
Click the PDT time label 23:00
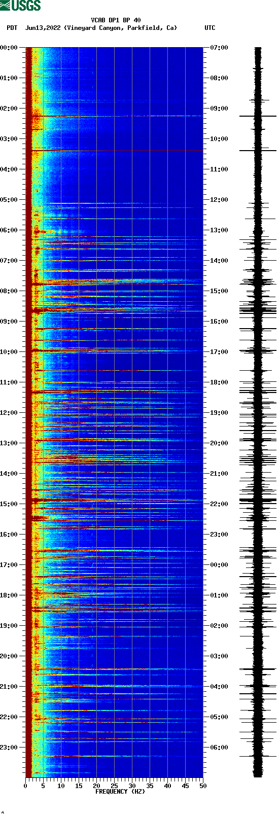(x=9, y=748)
